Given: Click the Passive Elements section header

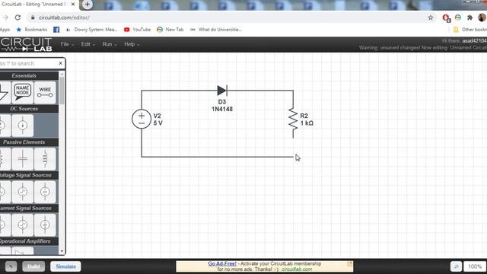Looking at the screenshot, I should pyautogui.click(x=29, y=142).
